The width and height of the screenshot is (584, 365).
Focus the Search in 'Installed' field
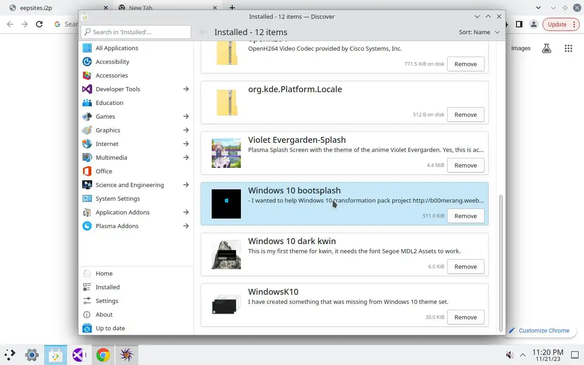coord(136,32)
